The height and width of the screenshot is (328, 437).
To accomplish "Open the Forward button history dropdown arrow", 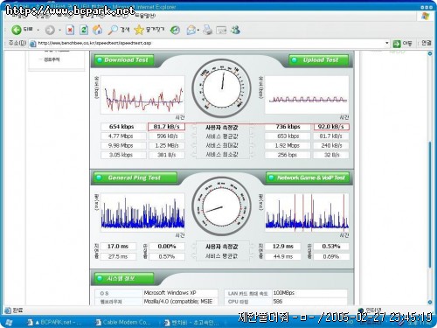I will point(59,30).
